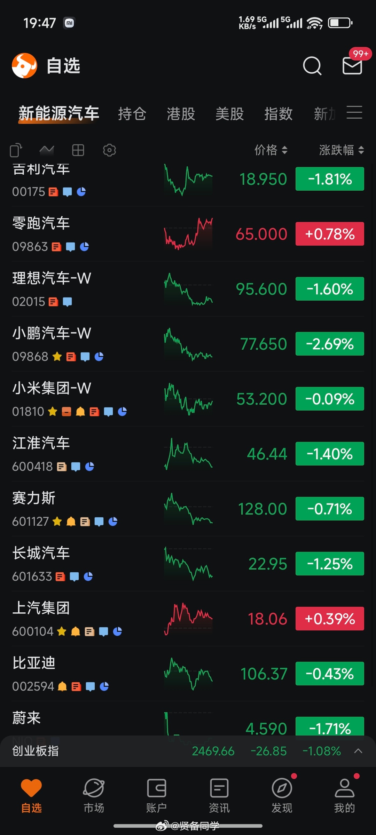376x835 pixels.
Task: Switch to grid layout view icon
Action: pos(78,150)
